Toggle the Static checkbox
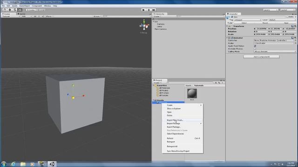The width and height of the screenshot is (298, 167). click(x=288, y=17)
